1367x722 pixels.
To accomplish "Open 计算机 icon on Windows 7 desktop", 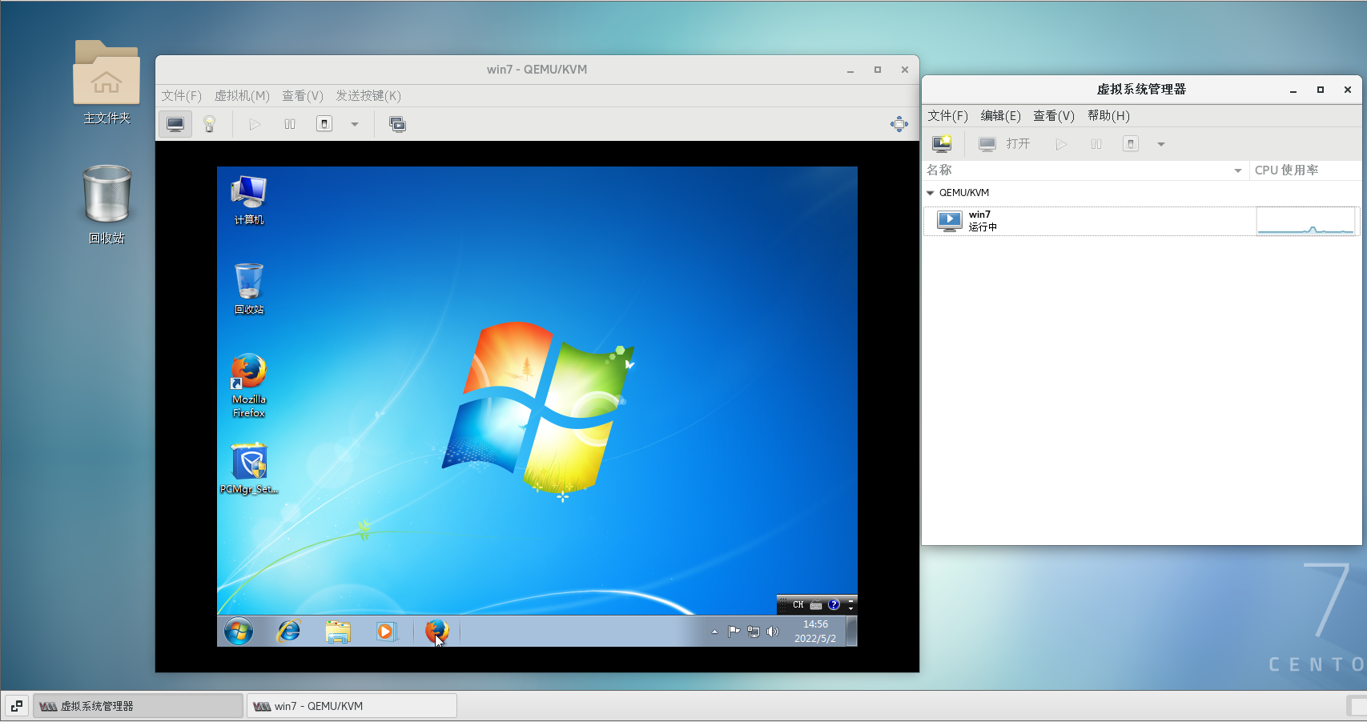I will [249, 200].
